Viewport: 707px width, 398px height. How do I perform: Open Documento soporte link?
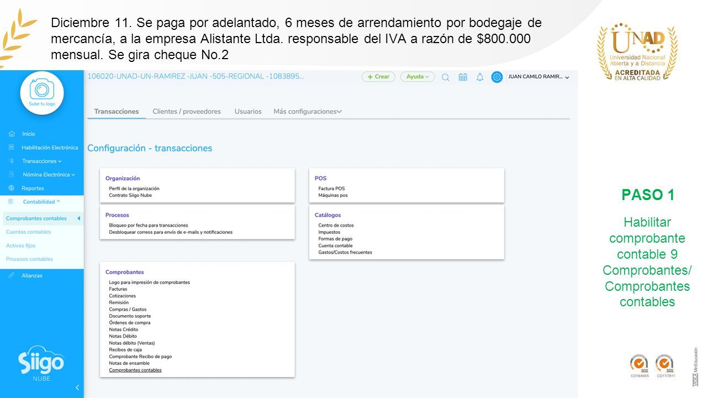(130, 316)
